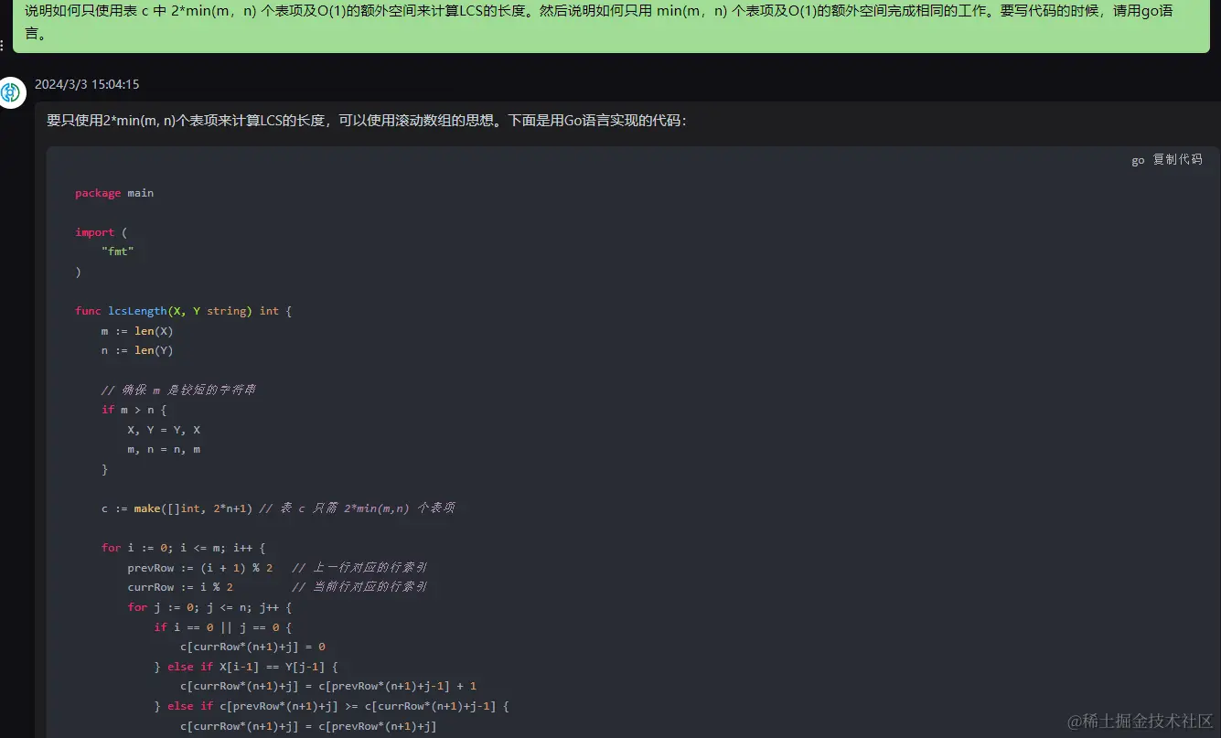Click the green user question message bubble
Viewport: 1221px width, 738px height.
click(x=611, y=26)
